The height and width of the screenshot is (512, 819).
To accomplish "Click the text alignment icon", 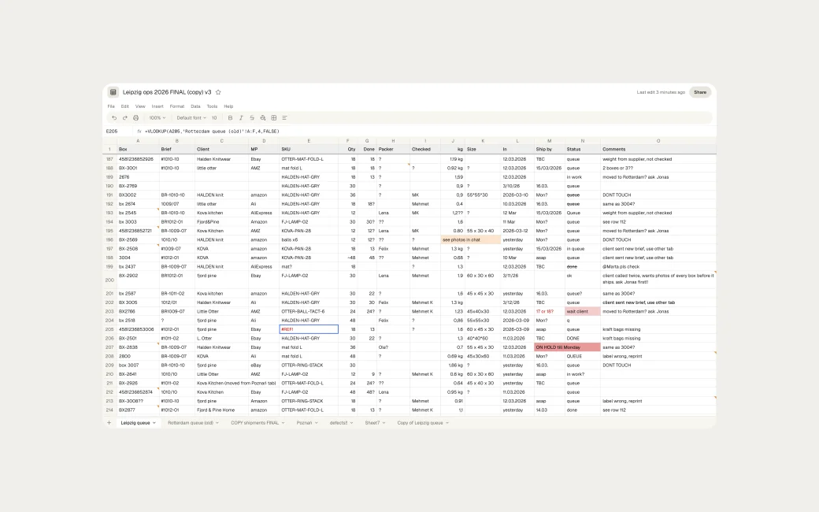I will point(284,118).
